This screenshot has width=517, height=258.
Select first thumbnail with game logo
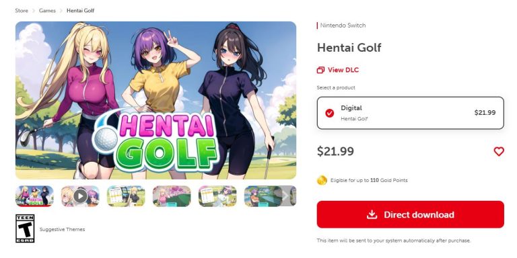(x=34, y=196)
